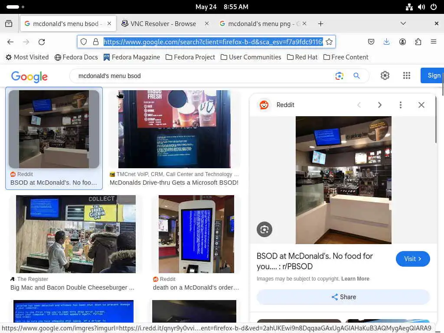Close the VNC Resolver tab
Screen dimensions: 444x333
coord(207,24)
